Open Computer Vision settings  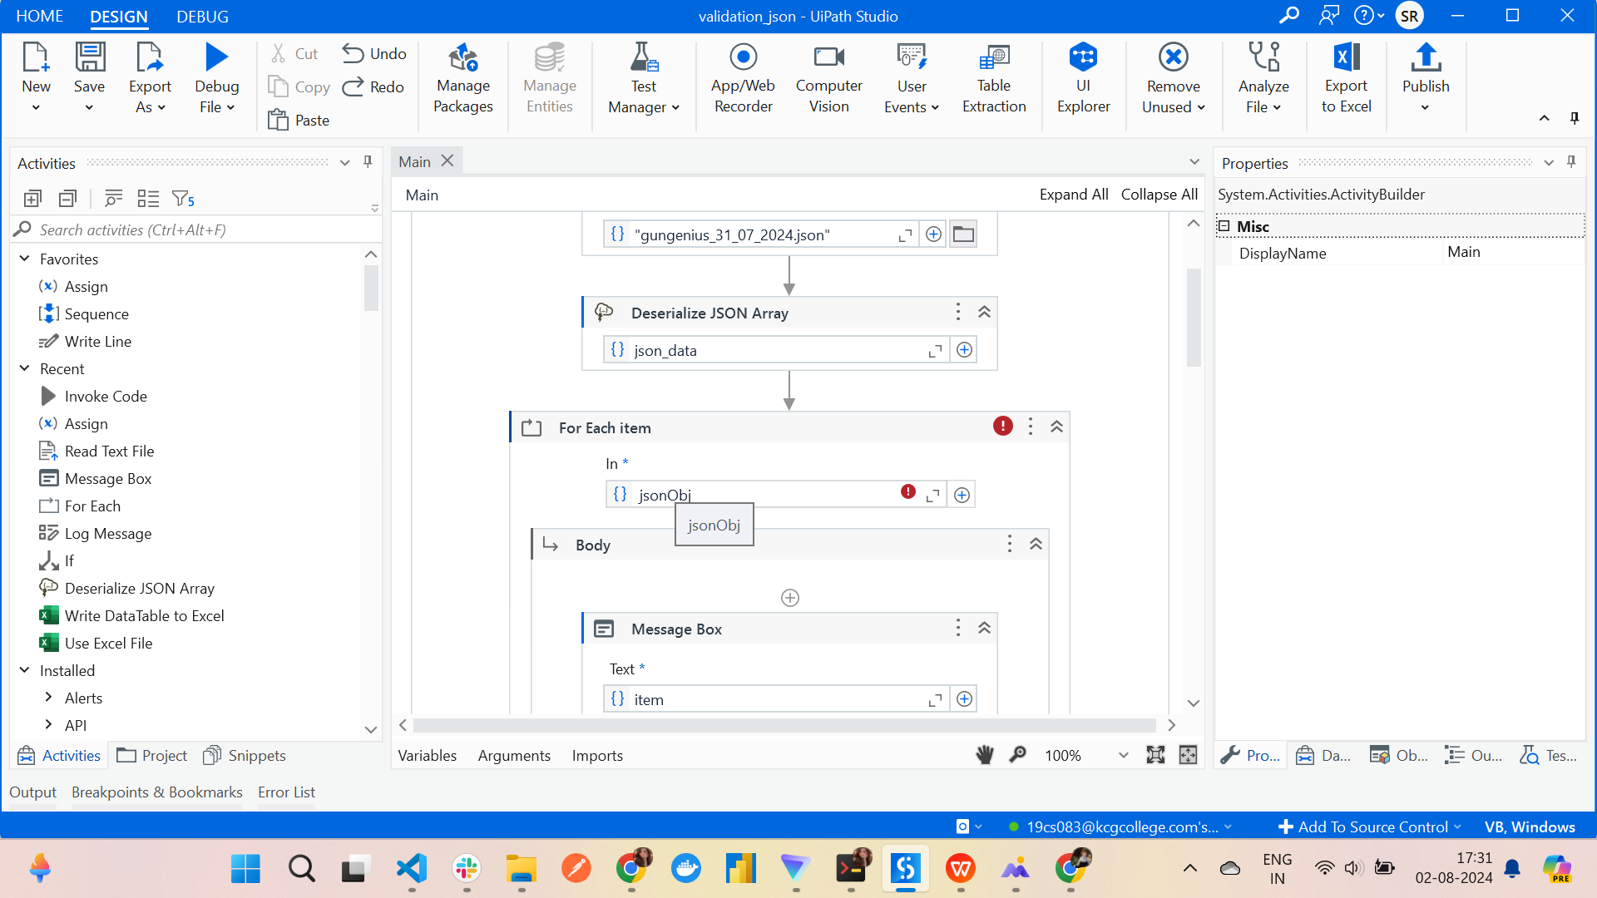tap(828, 79)
